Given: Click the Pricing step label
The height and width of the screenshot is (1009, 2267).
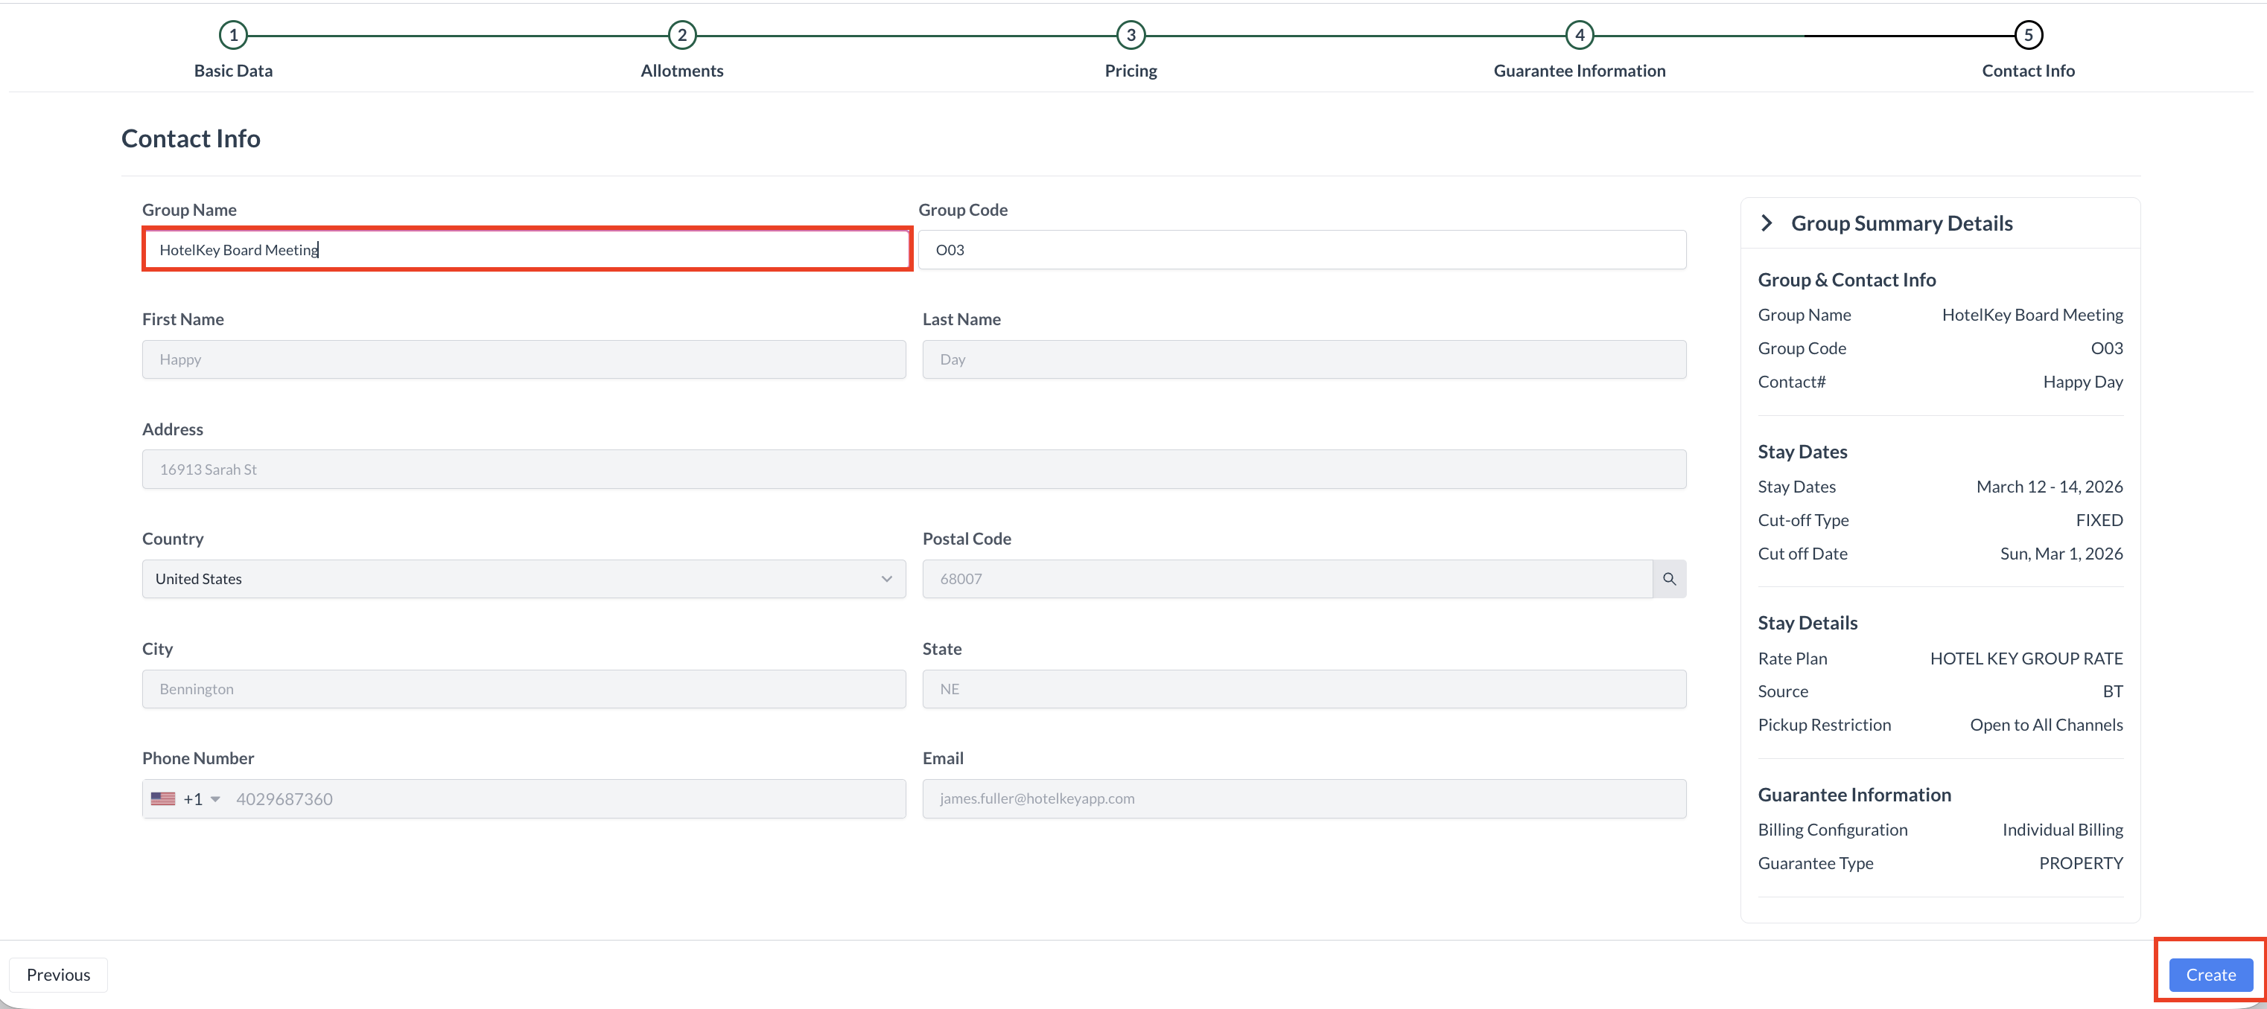Looking at the screenshot, I should tap(1131, 71).
